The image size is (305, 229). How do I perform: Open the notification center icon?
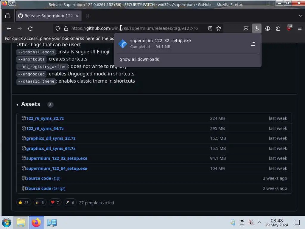(297, 222)
